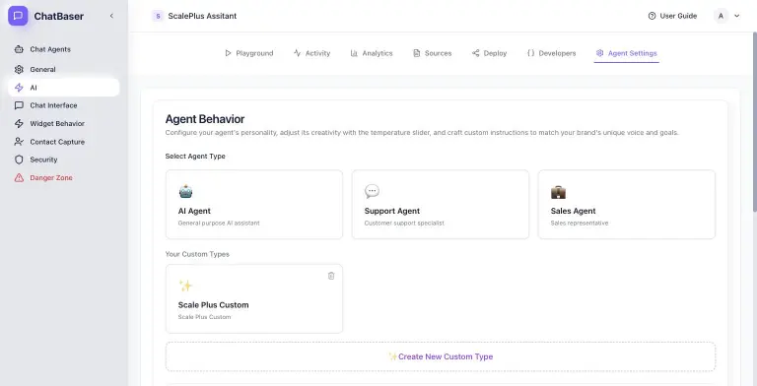Click the Contact Capture person icon

(x=19, y=142)
